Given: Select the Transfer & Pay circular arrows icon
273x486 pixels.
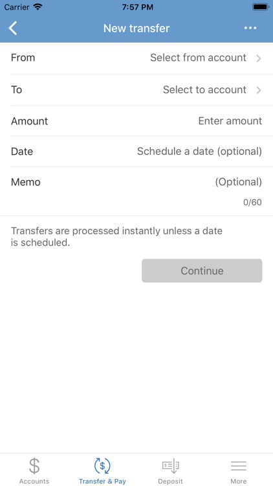Looking at the screenshot, I should point(102,466).
